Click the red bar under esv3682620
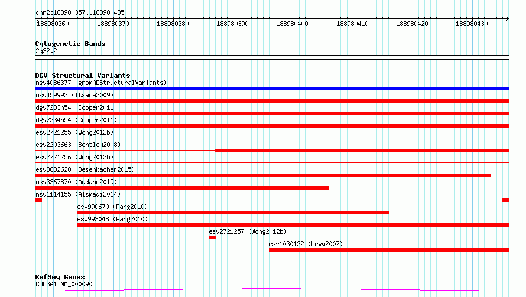526x297 pixels. 263,175
